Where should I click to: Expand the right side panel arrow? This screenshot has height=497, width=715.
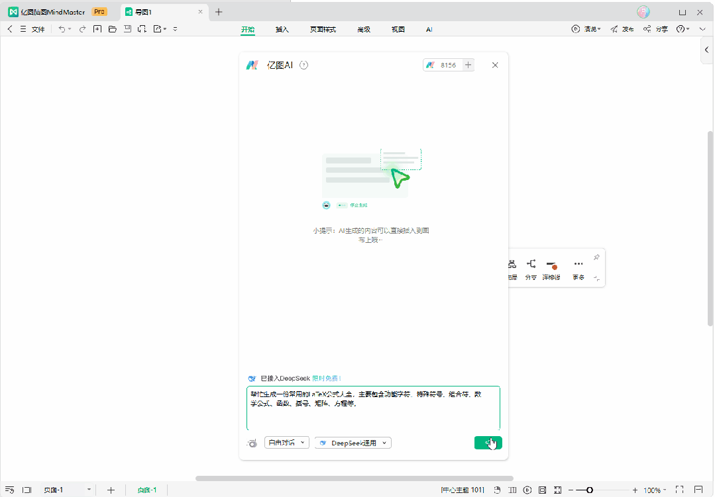707,50
